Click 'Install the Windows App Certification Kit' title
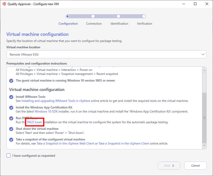The image size is (213, 176). coord(44,107)
